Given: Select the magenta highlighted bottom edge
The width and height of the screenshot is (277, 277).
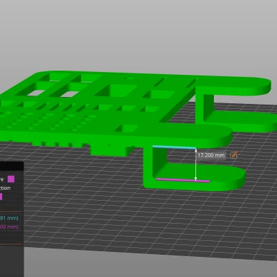Looking at the screenshot, I should pos(183,180).
